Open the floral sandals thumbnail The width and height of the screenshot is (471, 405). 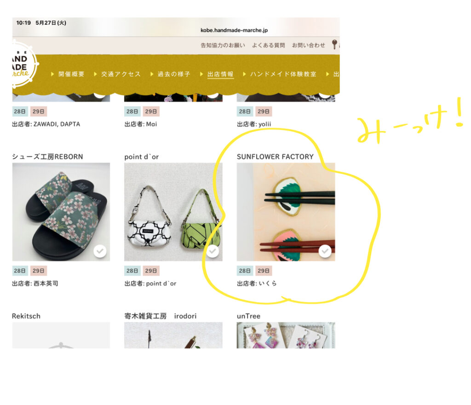[61, 212]
